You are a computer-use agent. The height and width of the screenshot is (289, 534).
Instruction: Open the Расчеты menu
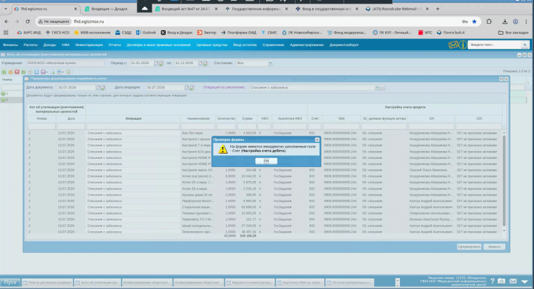(x=31, y=45)
